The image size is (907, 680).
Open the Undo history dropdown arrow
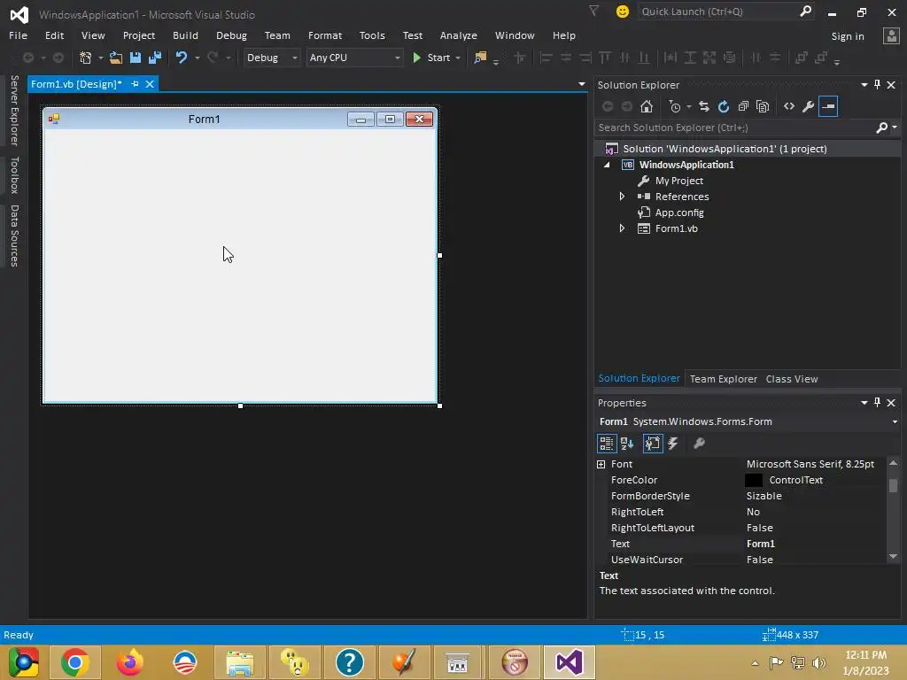coord(197,58)
